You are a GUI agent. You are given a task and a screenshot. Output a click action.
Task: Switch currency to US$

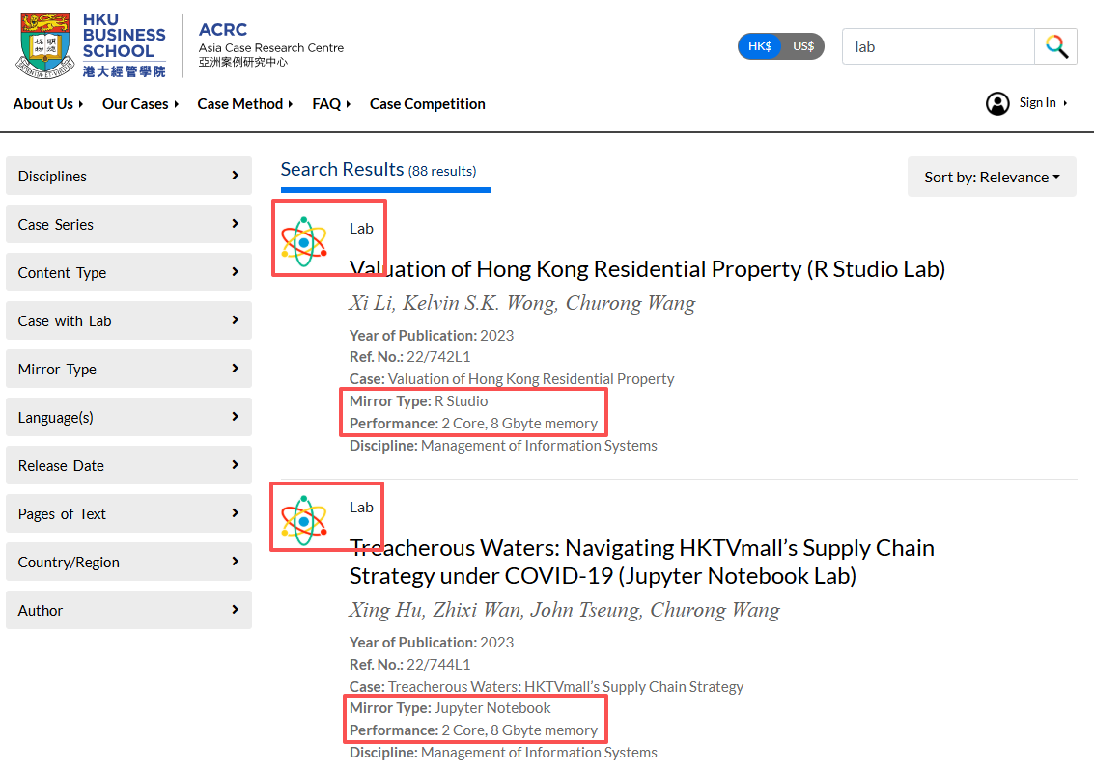click(x=803, y=46)
